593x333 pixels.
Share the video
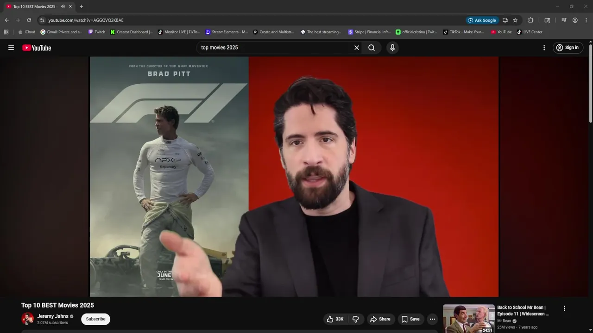(380, 319)
